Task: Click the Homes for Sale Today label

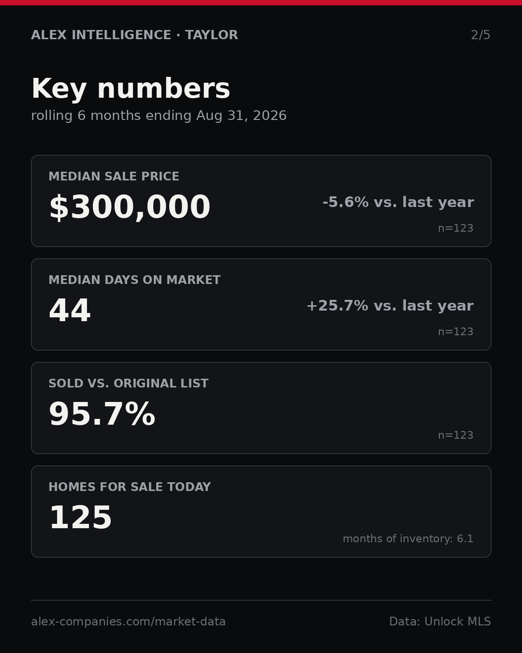Action: [x=130, y=487]
